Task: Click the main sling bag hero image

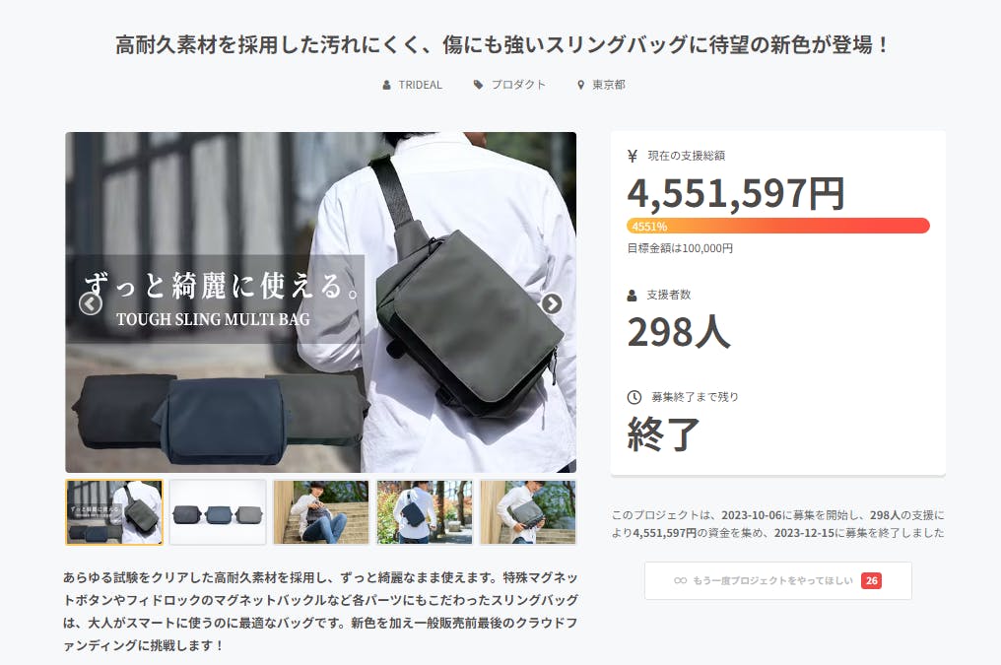Action: (321, 302)
